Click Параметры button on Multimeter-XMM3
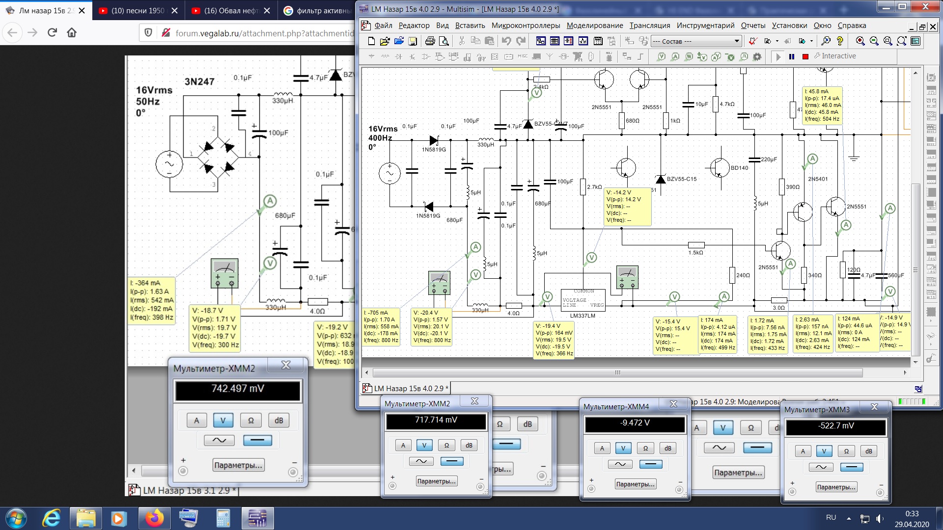The image size is (943, 530). tap(836, 487)
